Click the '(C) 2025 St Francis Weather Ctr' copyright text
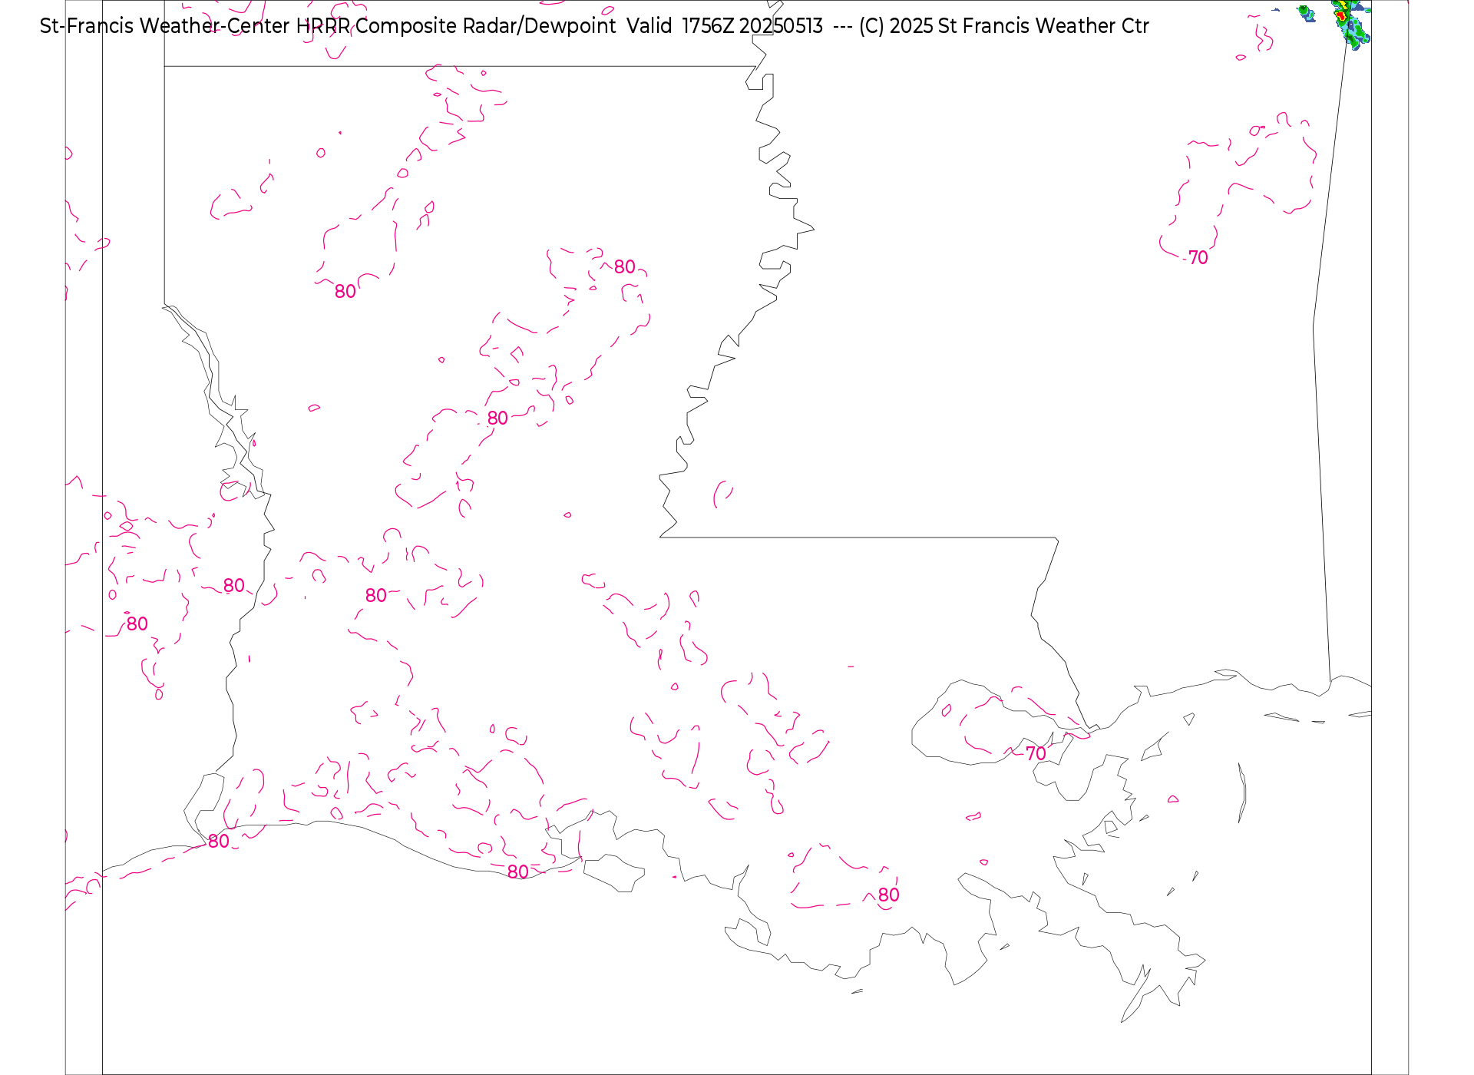This screenshot has height=1075, width=1474. 1004,26
